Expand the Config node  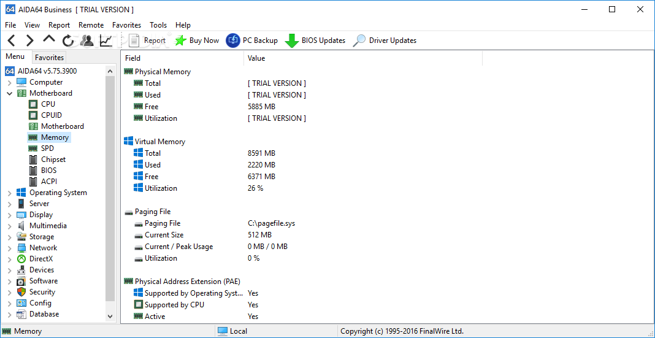click(x=10, y=303)
